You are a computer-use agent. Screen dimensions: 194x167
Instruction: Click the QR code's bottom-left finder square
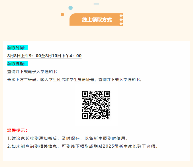[85, 116]
